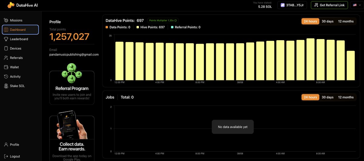
Task: Click the Profile person icon
Action: pyautogui.click(x=6, y=144)
